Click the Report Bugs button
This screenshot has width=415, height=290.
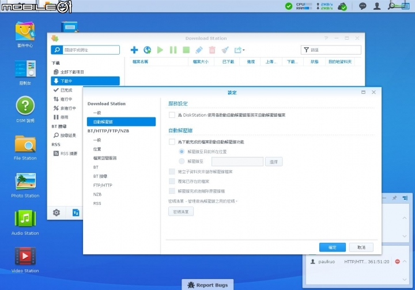[x=207, y=285]
